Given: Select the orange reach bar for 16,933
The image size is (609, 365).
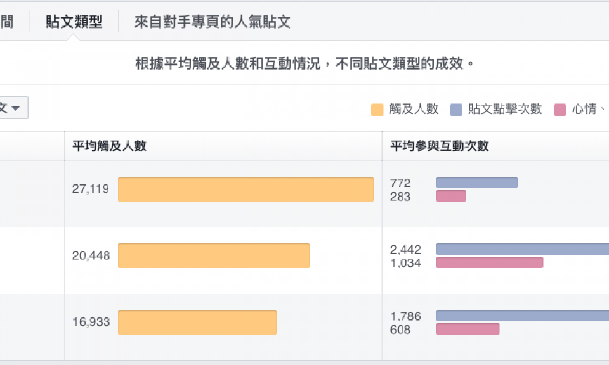Looking at the screenshot, I should pos(197,322).
